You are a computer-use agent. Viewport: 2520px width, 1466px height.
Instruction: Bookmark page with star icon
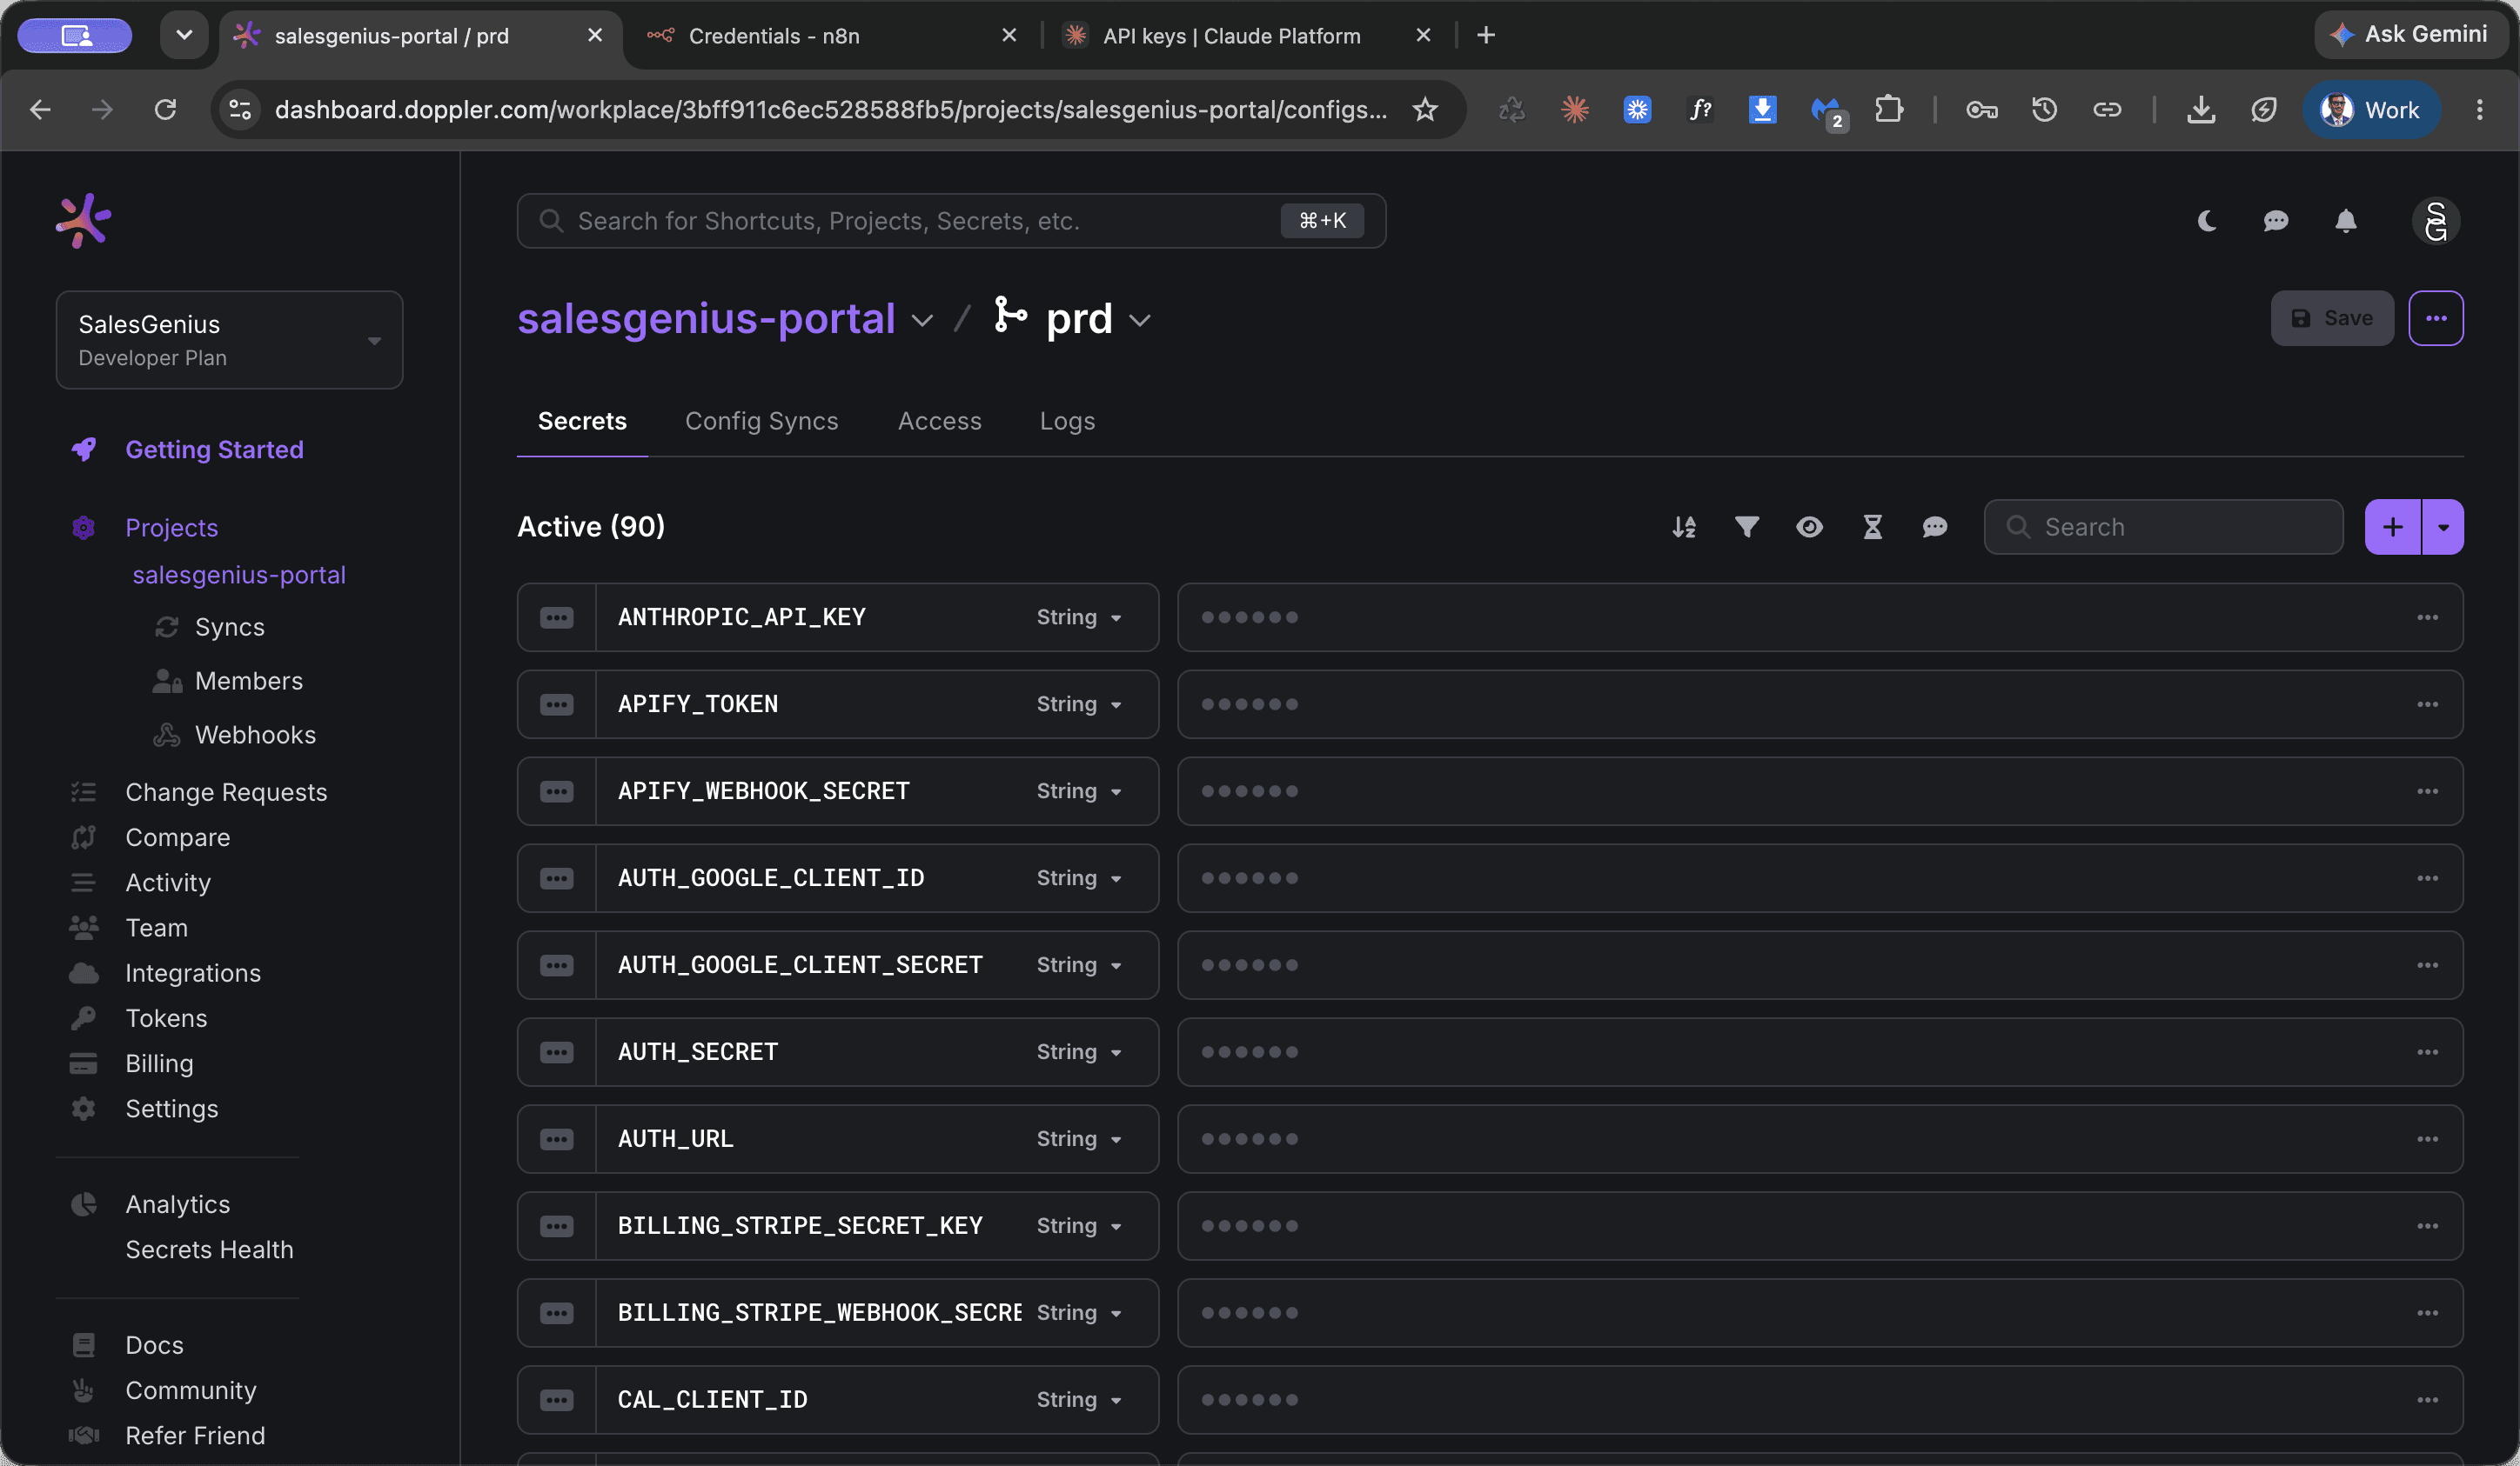click(1425, 109)
